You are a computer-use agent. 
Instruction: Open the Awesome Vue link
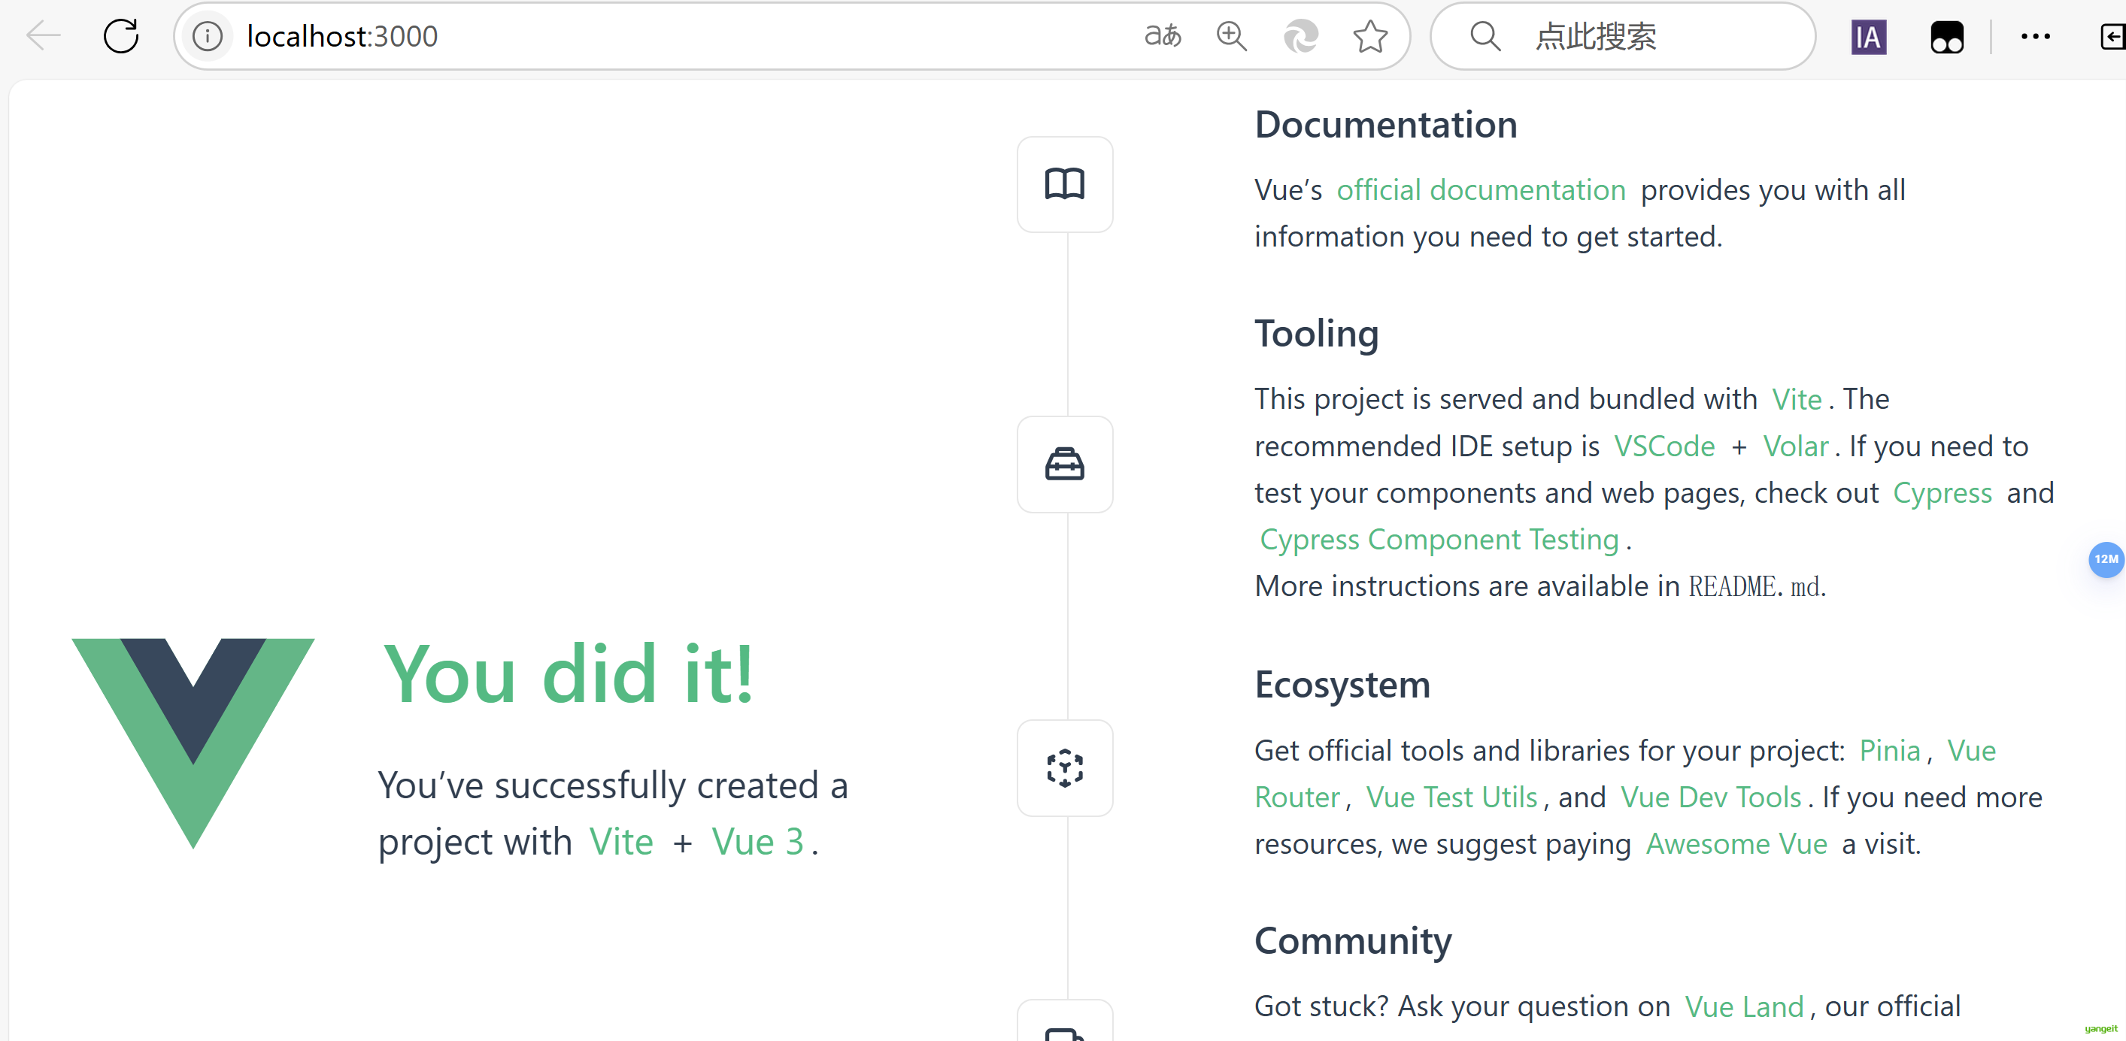pos(1736,845)
